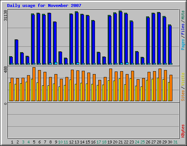Click the yellow sites bar for day 28

tap(158, 89)
